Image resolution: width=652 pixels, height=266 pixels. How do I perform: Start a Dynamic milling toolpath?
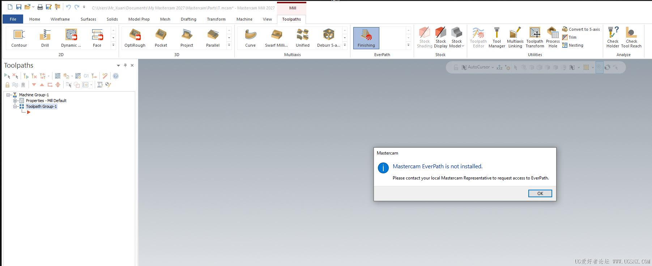71,38
